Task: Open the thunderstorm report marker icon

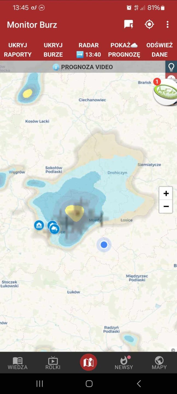Action: coord(54,229)
